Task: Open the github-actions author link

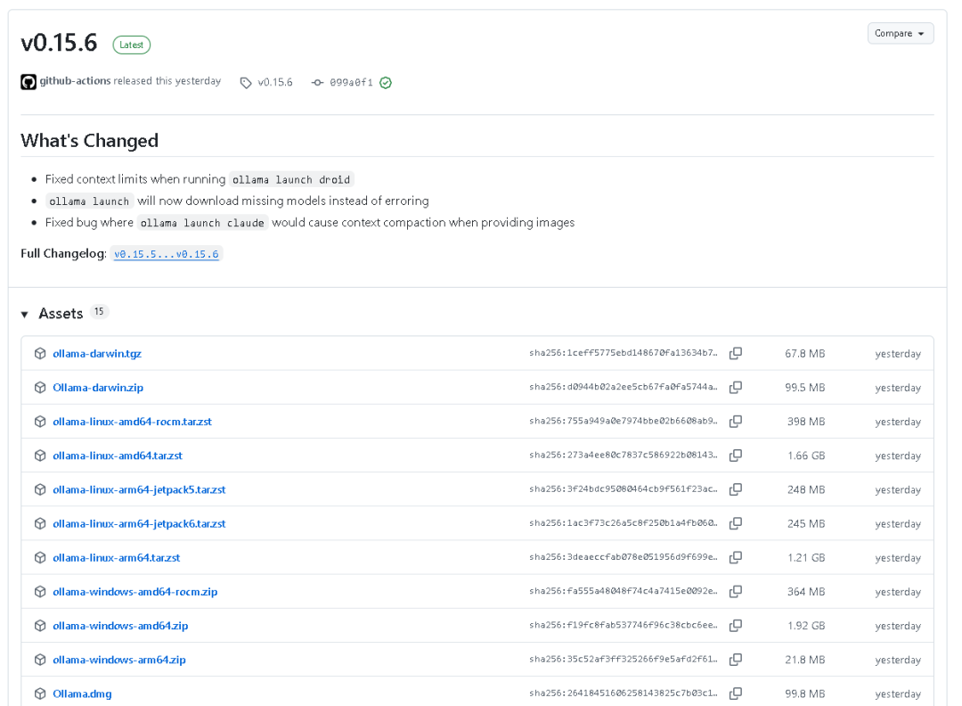Action: click(76, 81)
